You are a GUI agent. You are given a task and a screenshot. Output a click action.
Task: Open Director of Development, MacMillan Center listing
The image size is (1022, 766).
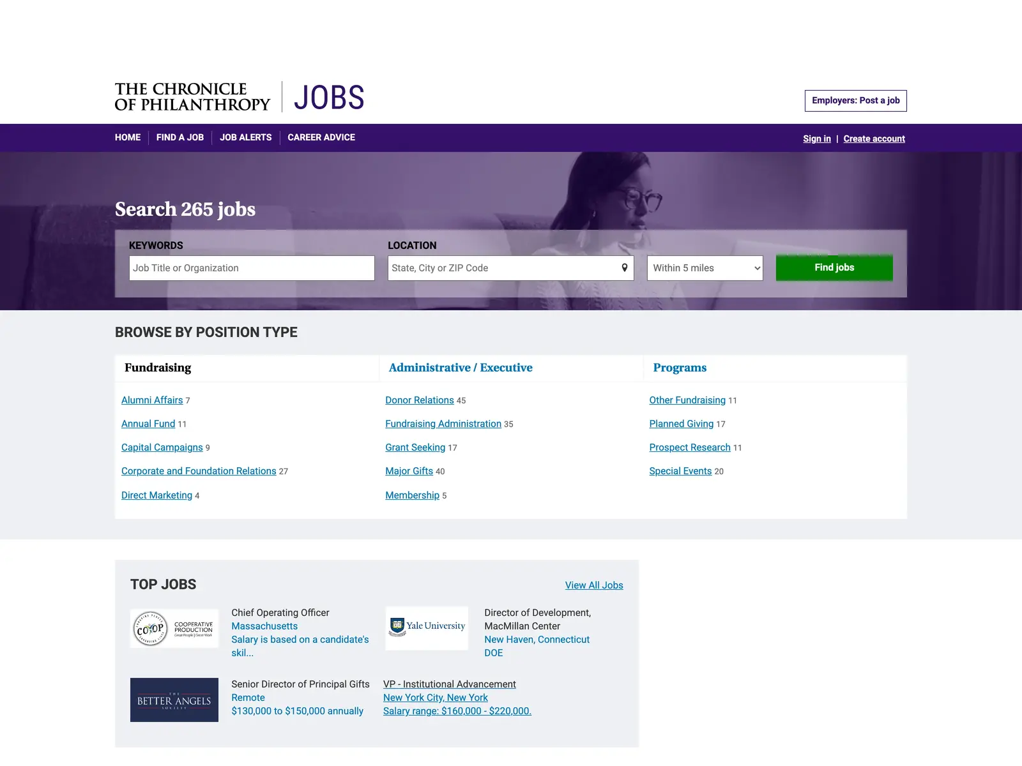tap(538, 619)
